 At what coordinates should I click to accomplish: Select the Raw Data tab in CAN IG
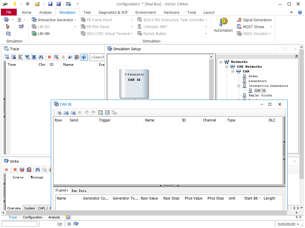click(79, 191)
